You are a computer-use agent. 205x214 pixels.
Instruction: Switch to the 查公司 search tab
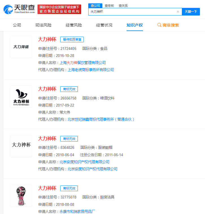[95, 6]
